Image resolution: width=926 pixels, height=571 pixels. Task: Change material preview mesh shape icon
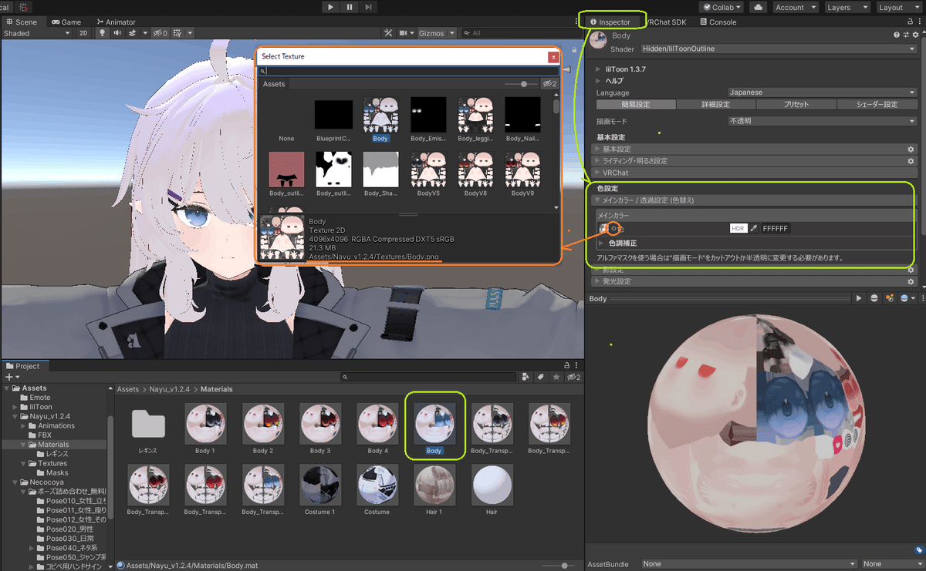pos(874,298)
